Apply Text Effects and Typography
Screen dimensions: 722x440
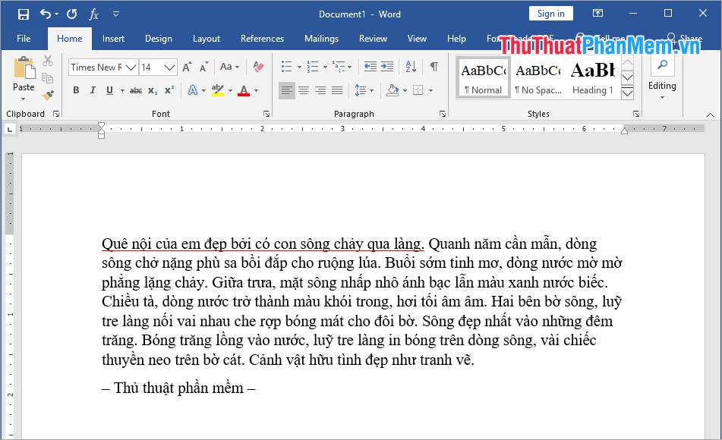(193, 90)
